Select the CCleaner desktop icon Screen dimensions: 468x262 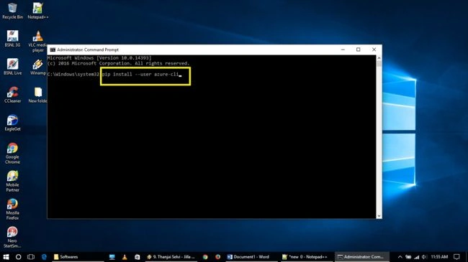pos(12,95)
